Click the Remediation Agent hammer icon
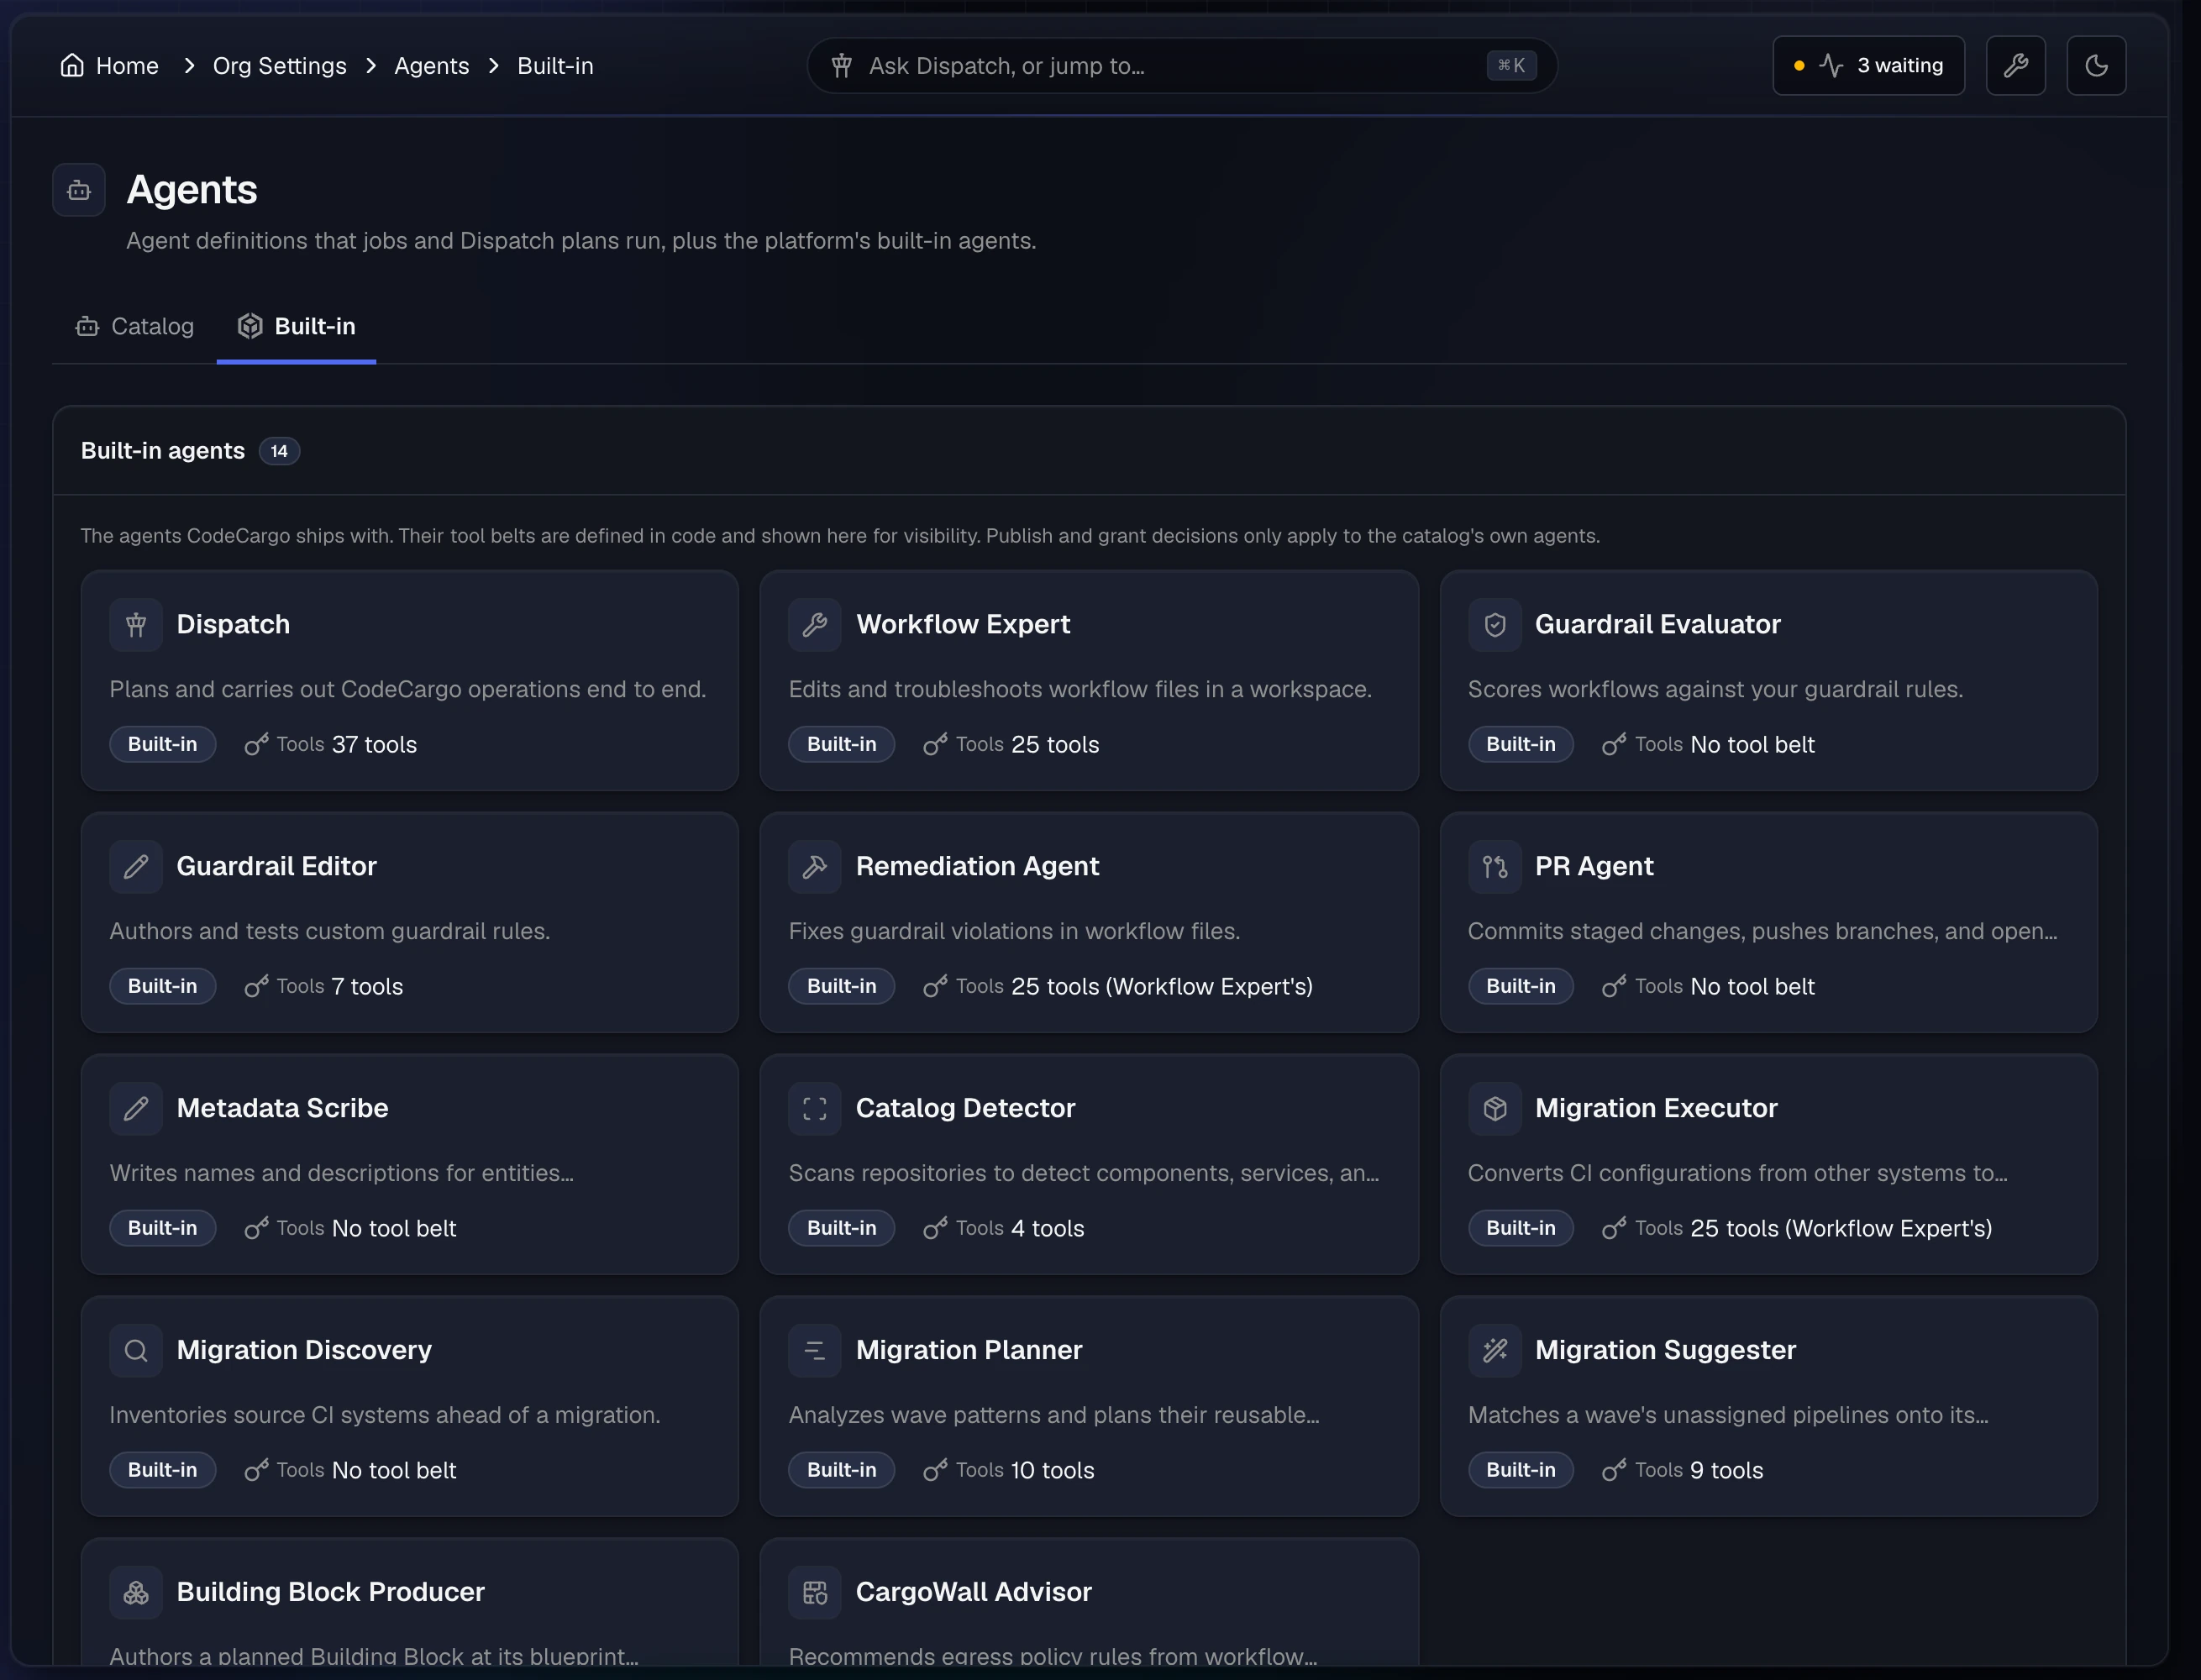The image size is (2201, 1680). [815, 867]
